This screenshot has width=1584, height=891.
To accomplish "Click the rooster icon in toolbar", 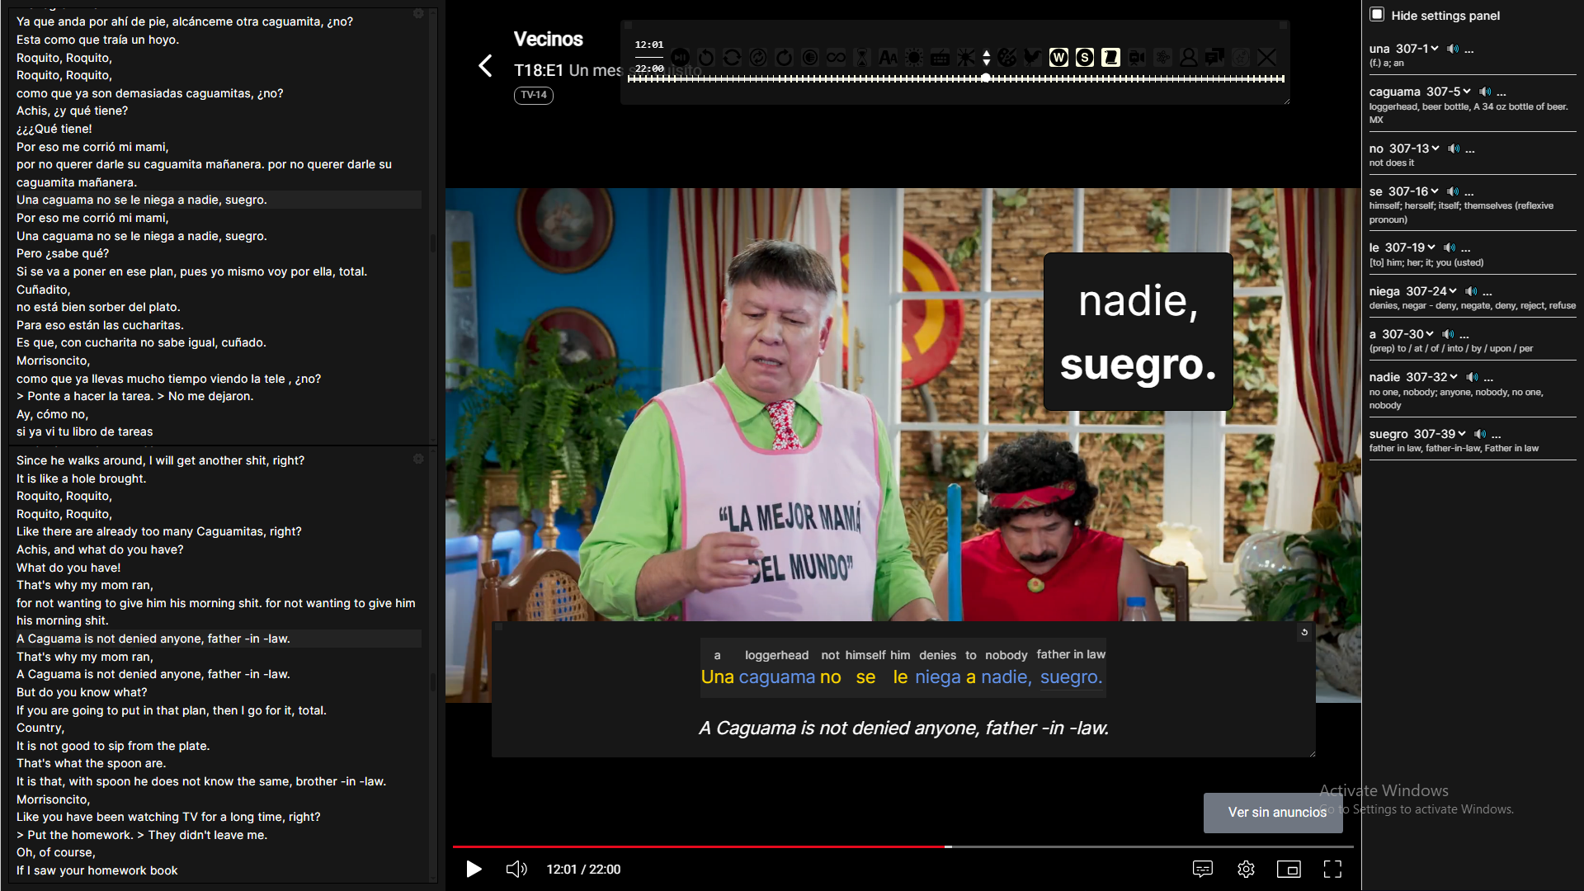I will tap(1032, 57).
